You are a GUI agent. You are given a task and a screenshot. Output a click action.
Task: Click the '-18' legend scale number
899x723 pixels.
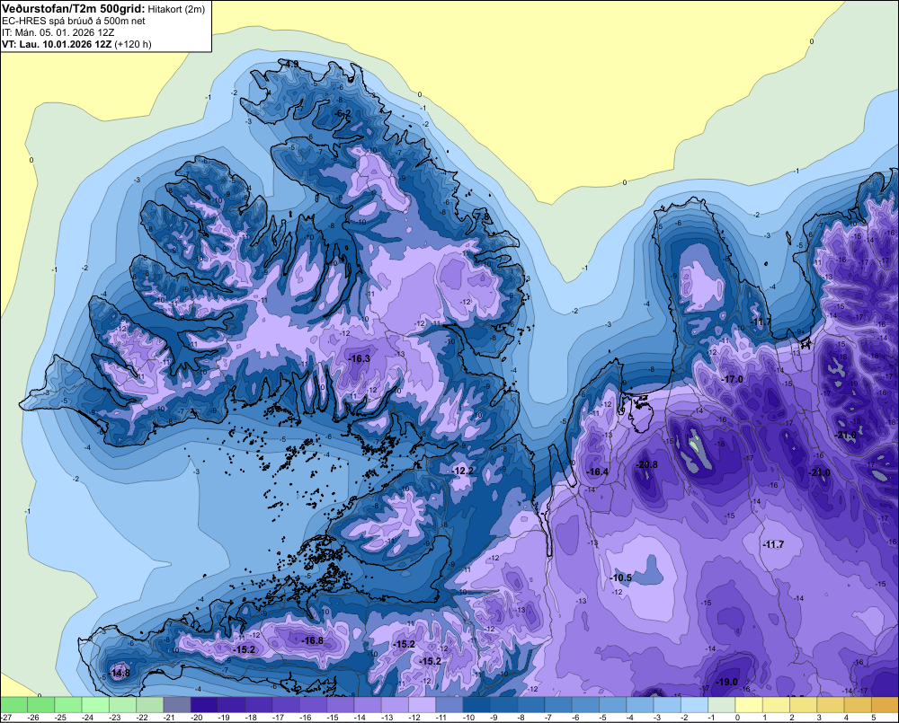pyautogui.click(x=251, y=718)
